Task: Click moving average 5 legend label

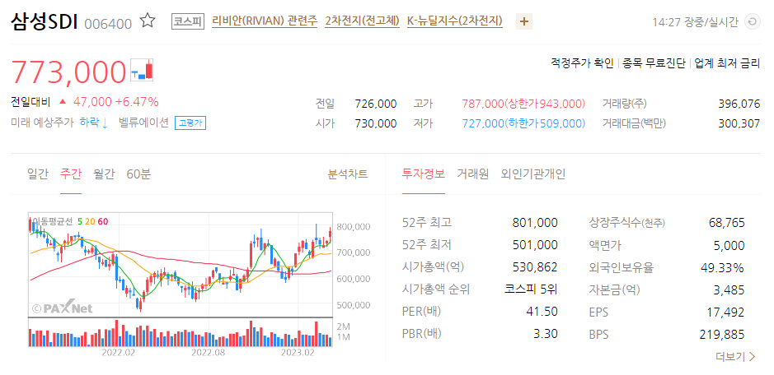Action: [79, 221]
